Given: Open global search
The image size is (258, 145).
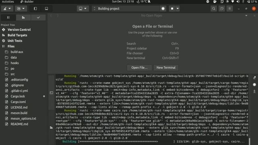Looking at the screenshot, I should tap(214, 8).
